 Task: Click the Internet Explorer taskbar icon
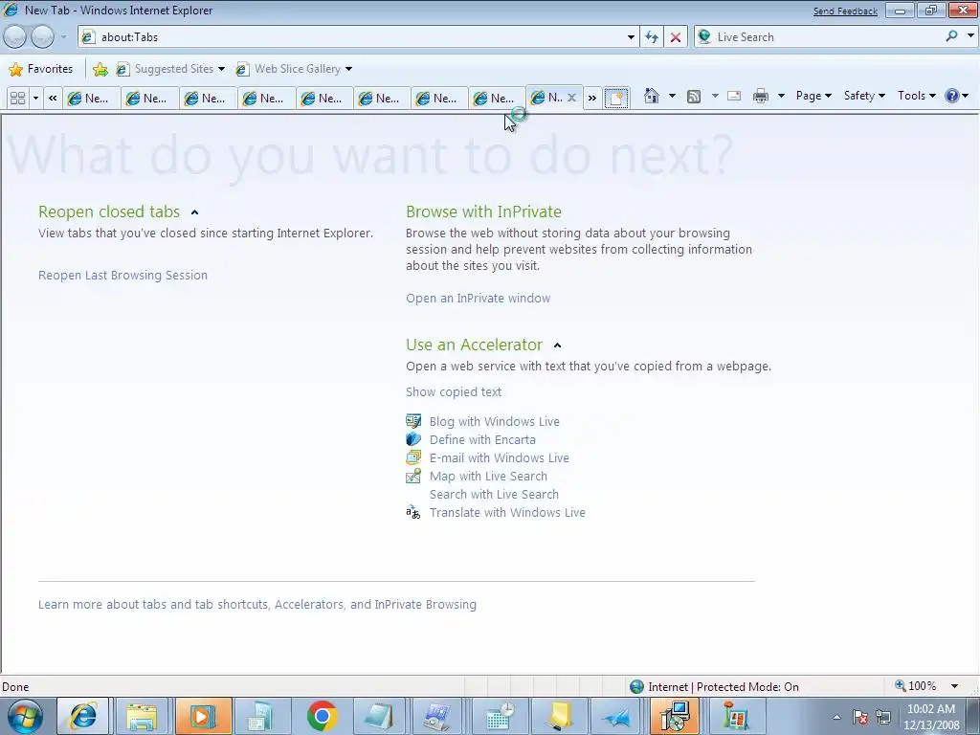pyautogui.click(x=83, y=716)
